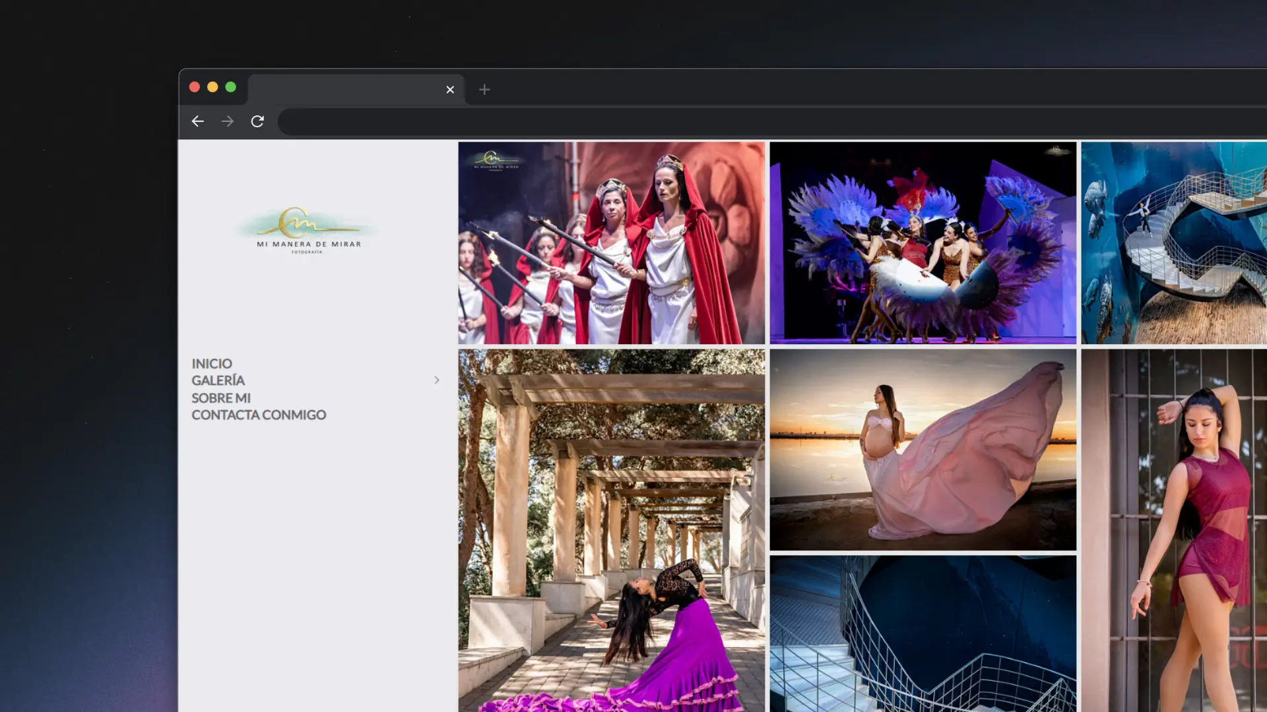Select the INICIO menu item

click(x=211, y=363)
